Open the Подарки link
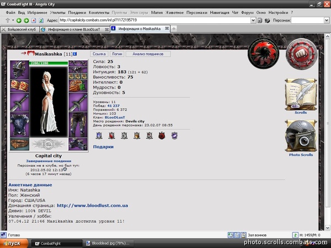331x248 pixels. (x=103, y=147)
